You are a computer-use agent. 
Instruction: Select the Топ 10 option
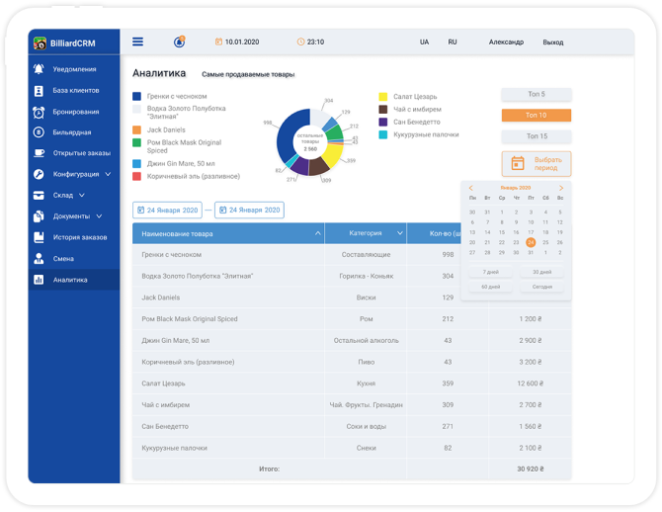coord(536,116)
